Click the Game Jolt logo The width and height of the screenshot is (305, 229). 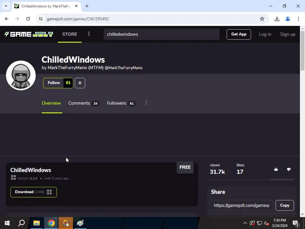(29, 34)
